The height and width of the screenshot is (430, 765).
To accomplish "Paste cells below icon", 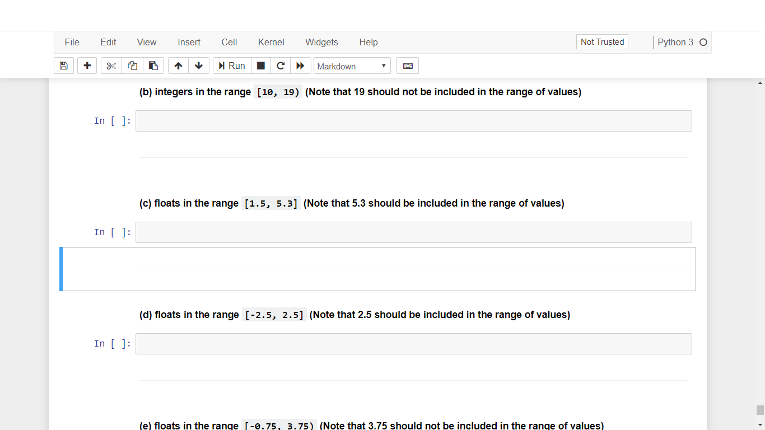I will click(x=153, y=66).
